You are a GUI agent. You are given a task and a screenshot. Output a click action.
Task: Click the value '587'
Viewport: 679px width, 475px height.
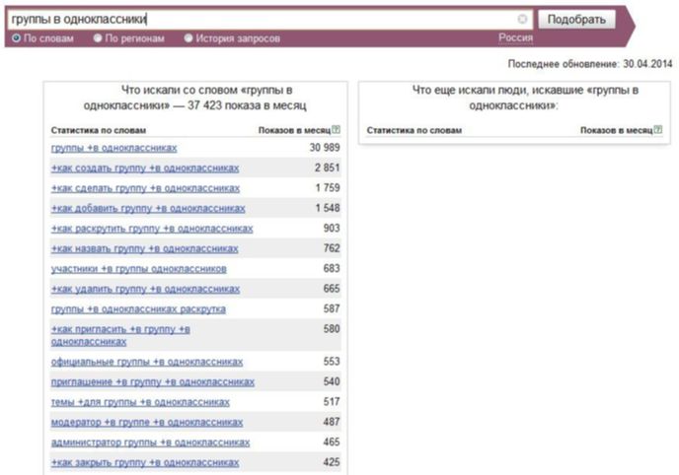click(332, 309)
